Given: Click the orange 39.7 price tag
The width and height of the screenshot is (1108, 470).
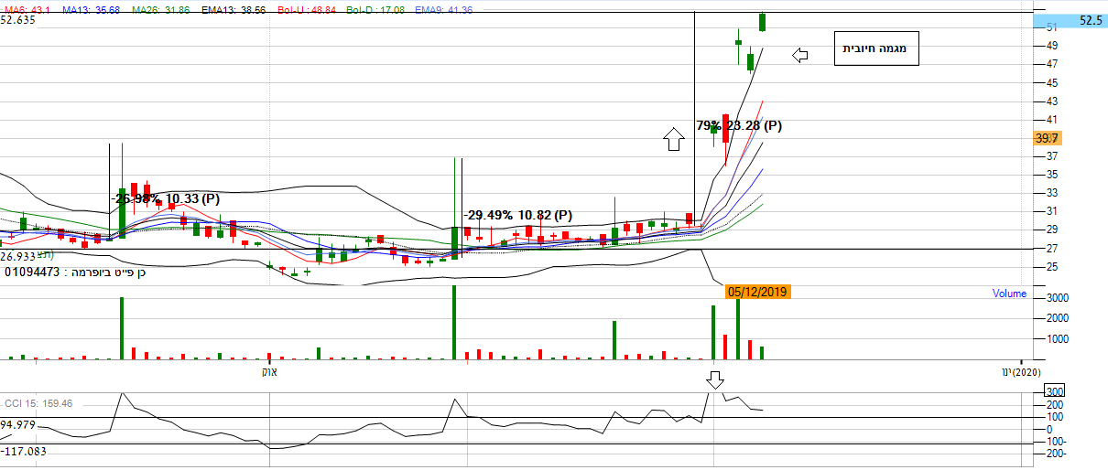Looking at the screenshot, I should click(1046, 138).
